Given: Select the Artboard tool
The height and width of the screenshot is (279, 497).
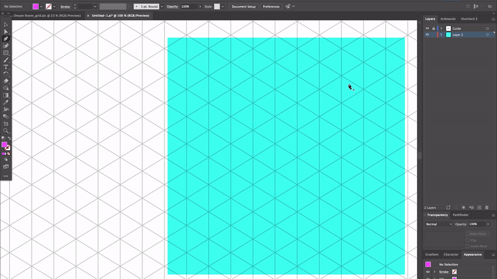Looking at the screenshot, I should (6, 123).
